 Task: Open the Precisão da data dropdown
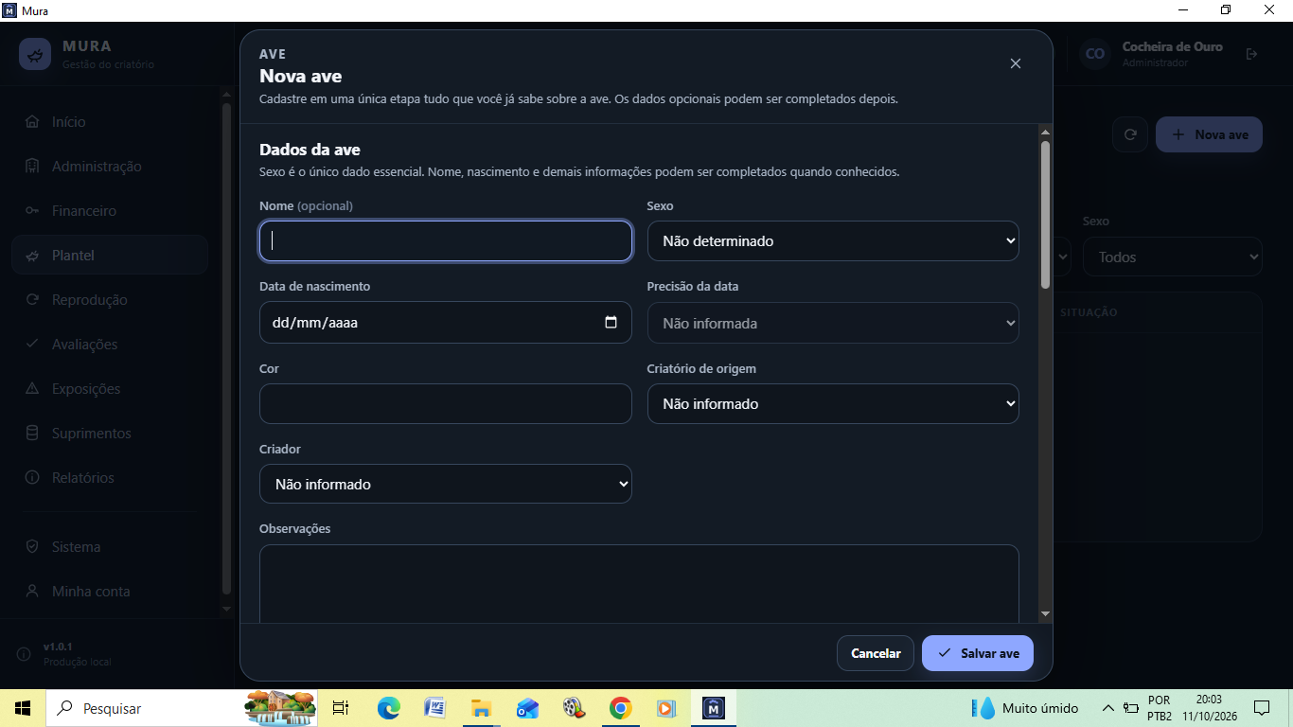[x=833, y=323]
